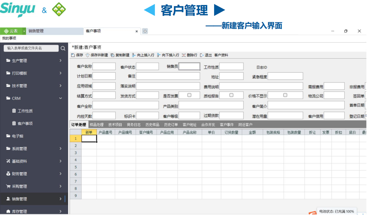The width and height of the screenshot is (367, 215).
Task: Open the 生产管理 folder in sidebar
Action: click(16, 61)
